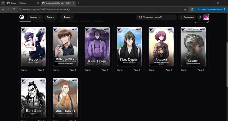This screenshot has width=228, height=121.
Task: Open the Нэро card
Action: click(x=33, y=47)
